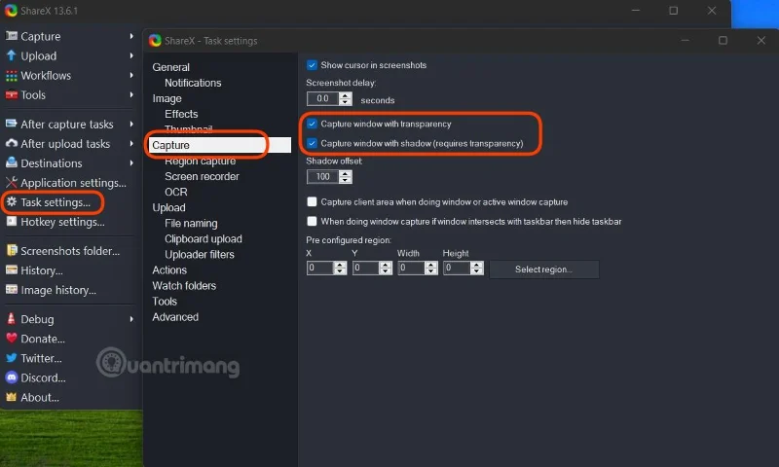
Task: Click the Donate heart icon
Action: click(x=11, y=339)
